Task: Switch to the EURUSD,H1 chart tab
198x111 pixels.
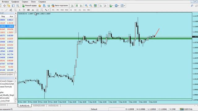Action: point(25,105)
